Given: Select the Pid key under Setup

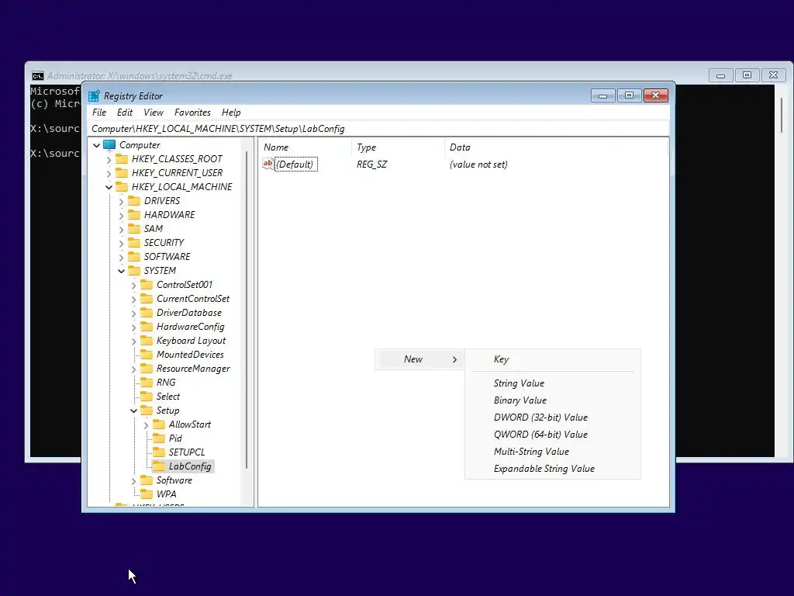Looking at the screenshot, I should (175, 438).
